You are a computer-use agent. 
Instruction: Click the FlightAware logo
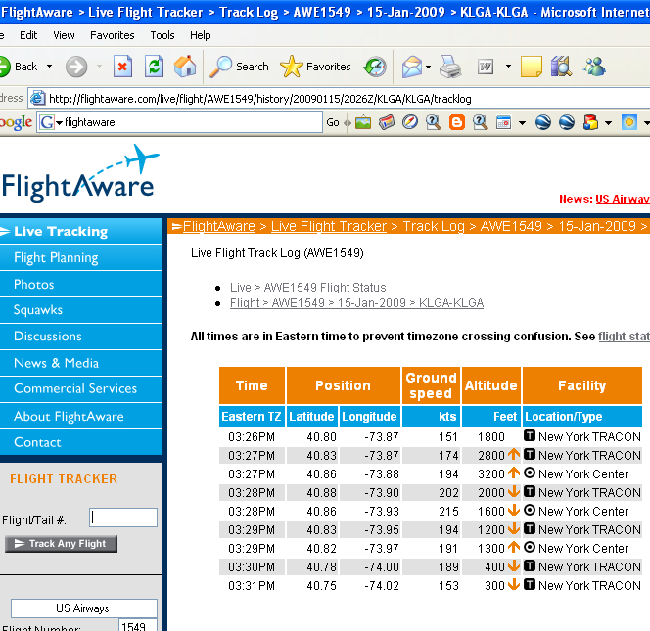pos(80,175)
